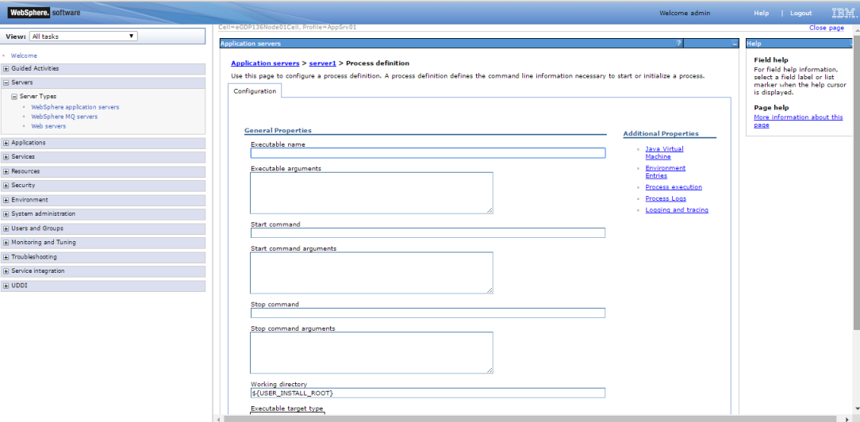
Task: Open the View All tasks dropdown
Action: pos(83,36)
